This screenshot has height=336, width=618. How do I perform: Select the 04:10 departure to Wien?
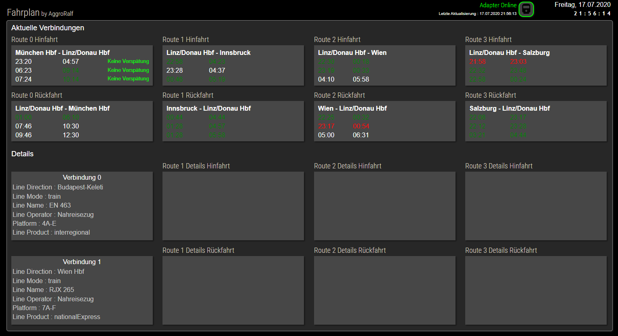pyautogui.click(x=326, y=79)
